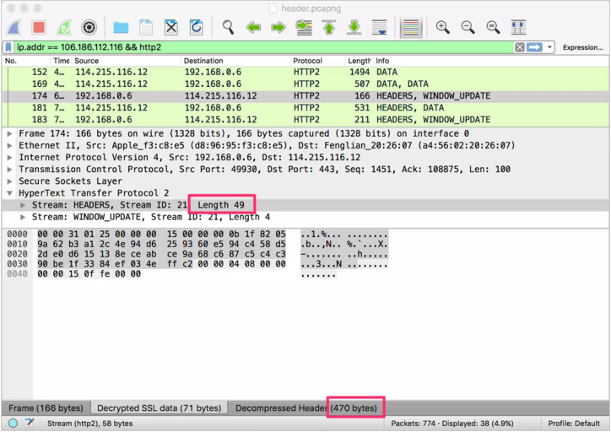Open a capture file via folder icon
The width and height of the screenshot is (611, 432).
(x=121, y=28)
